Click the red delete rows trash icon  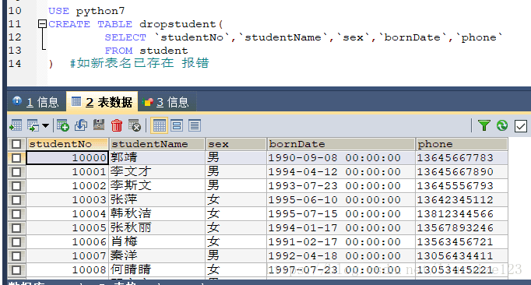tap(117, 125)
